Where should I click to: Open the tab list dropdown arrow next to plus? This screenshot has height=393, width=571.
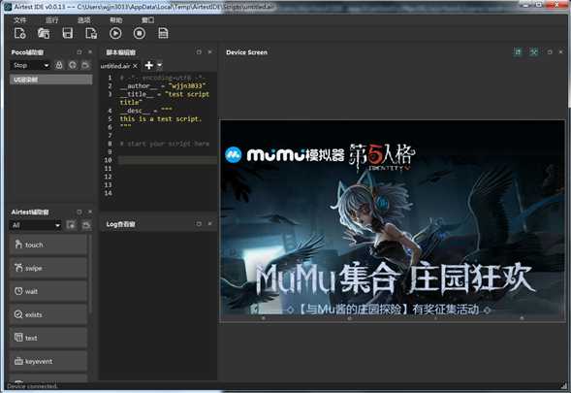click(x=160, y=65)
